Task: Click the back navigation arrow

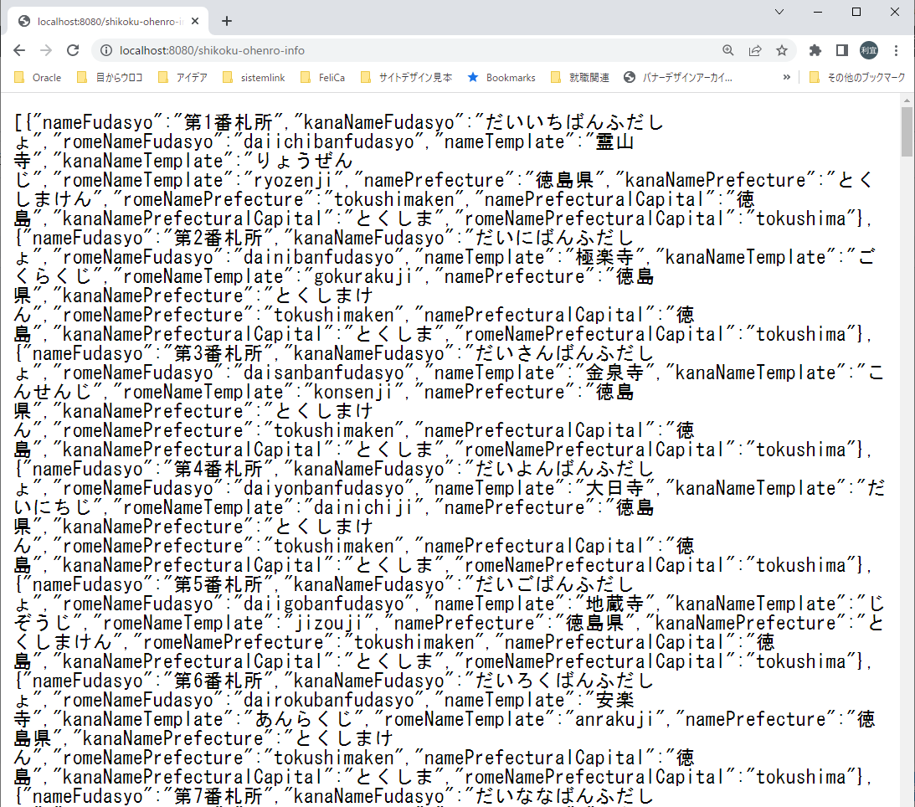Action: click(19, 50)
